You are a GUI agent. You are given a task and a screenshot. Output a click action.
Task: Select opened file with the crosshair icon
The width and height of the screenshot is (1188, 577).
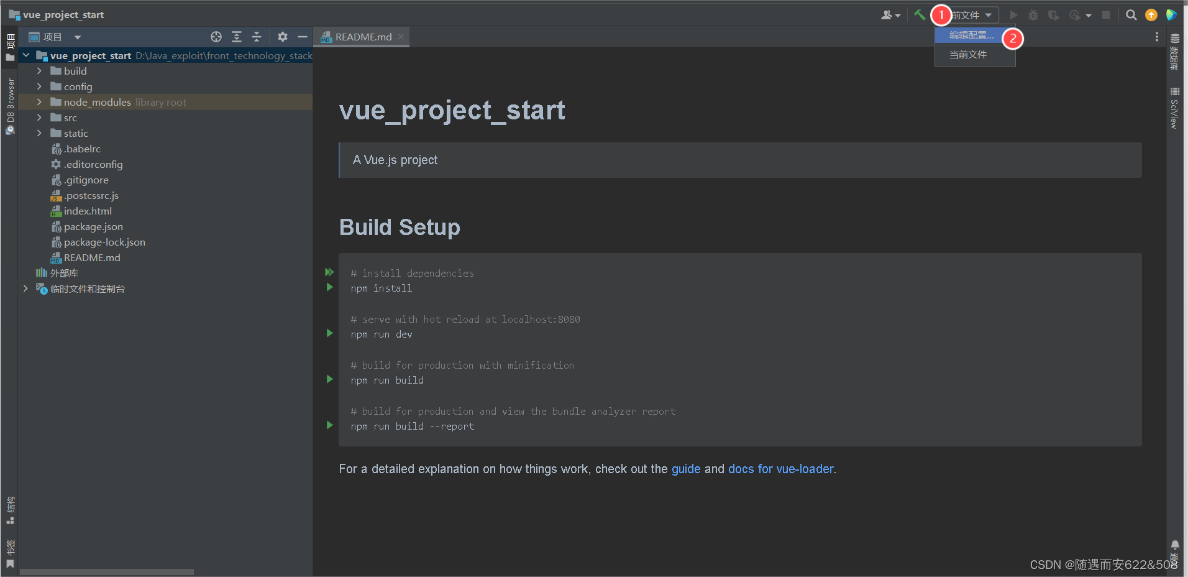click(216, 37)
